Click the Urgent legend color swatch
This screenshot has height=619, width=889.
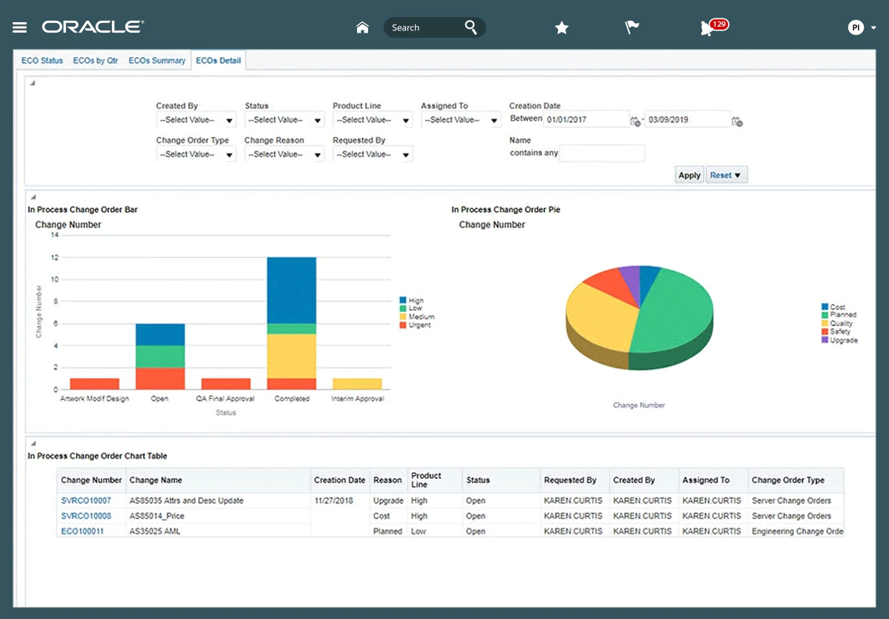403,325
